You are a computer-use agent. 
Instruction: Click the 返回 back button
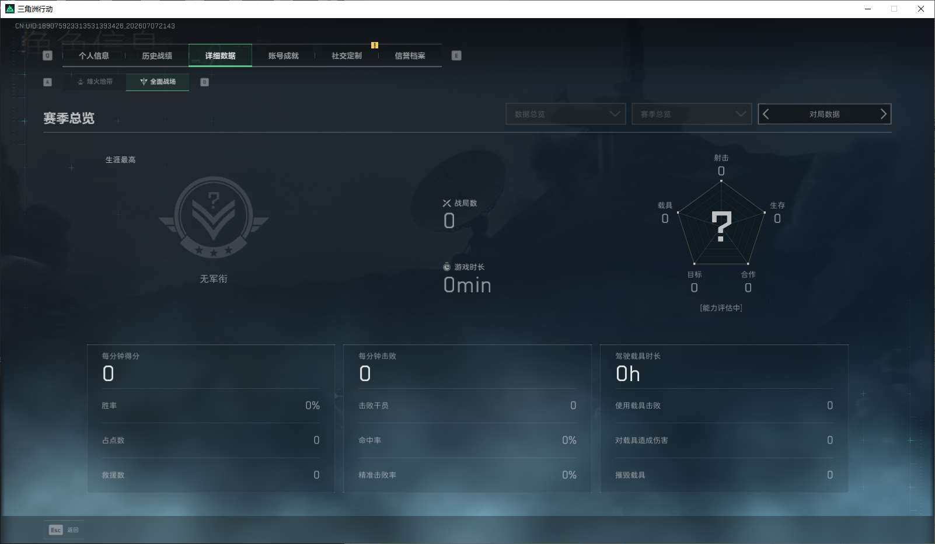coord(64,530)
